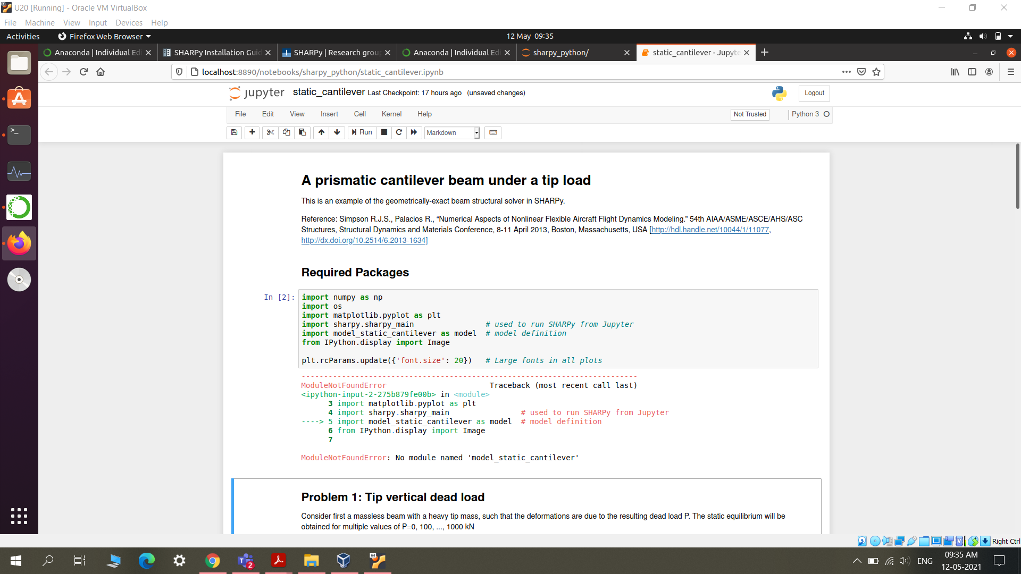Viewport: 1021px width, 574px height.
Task: Reload the page in Firefox
Action: [83, 72]
